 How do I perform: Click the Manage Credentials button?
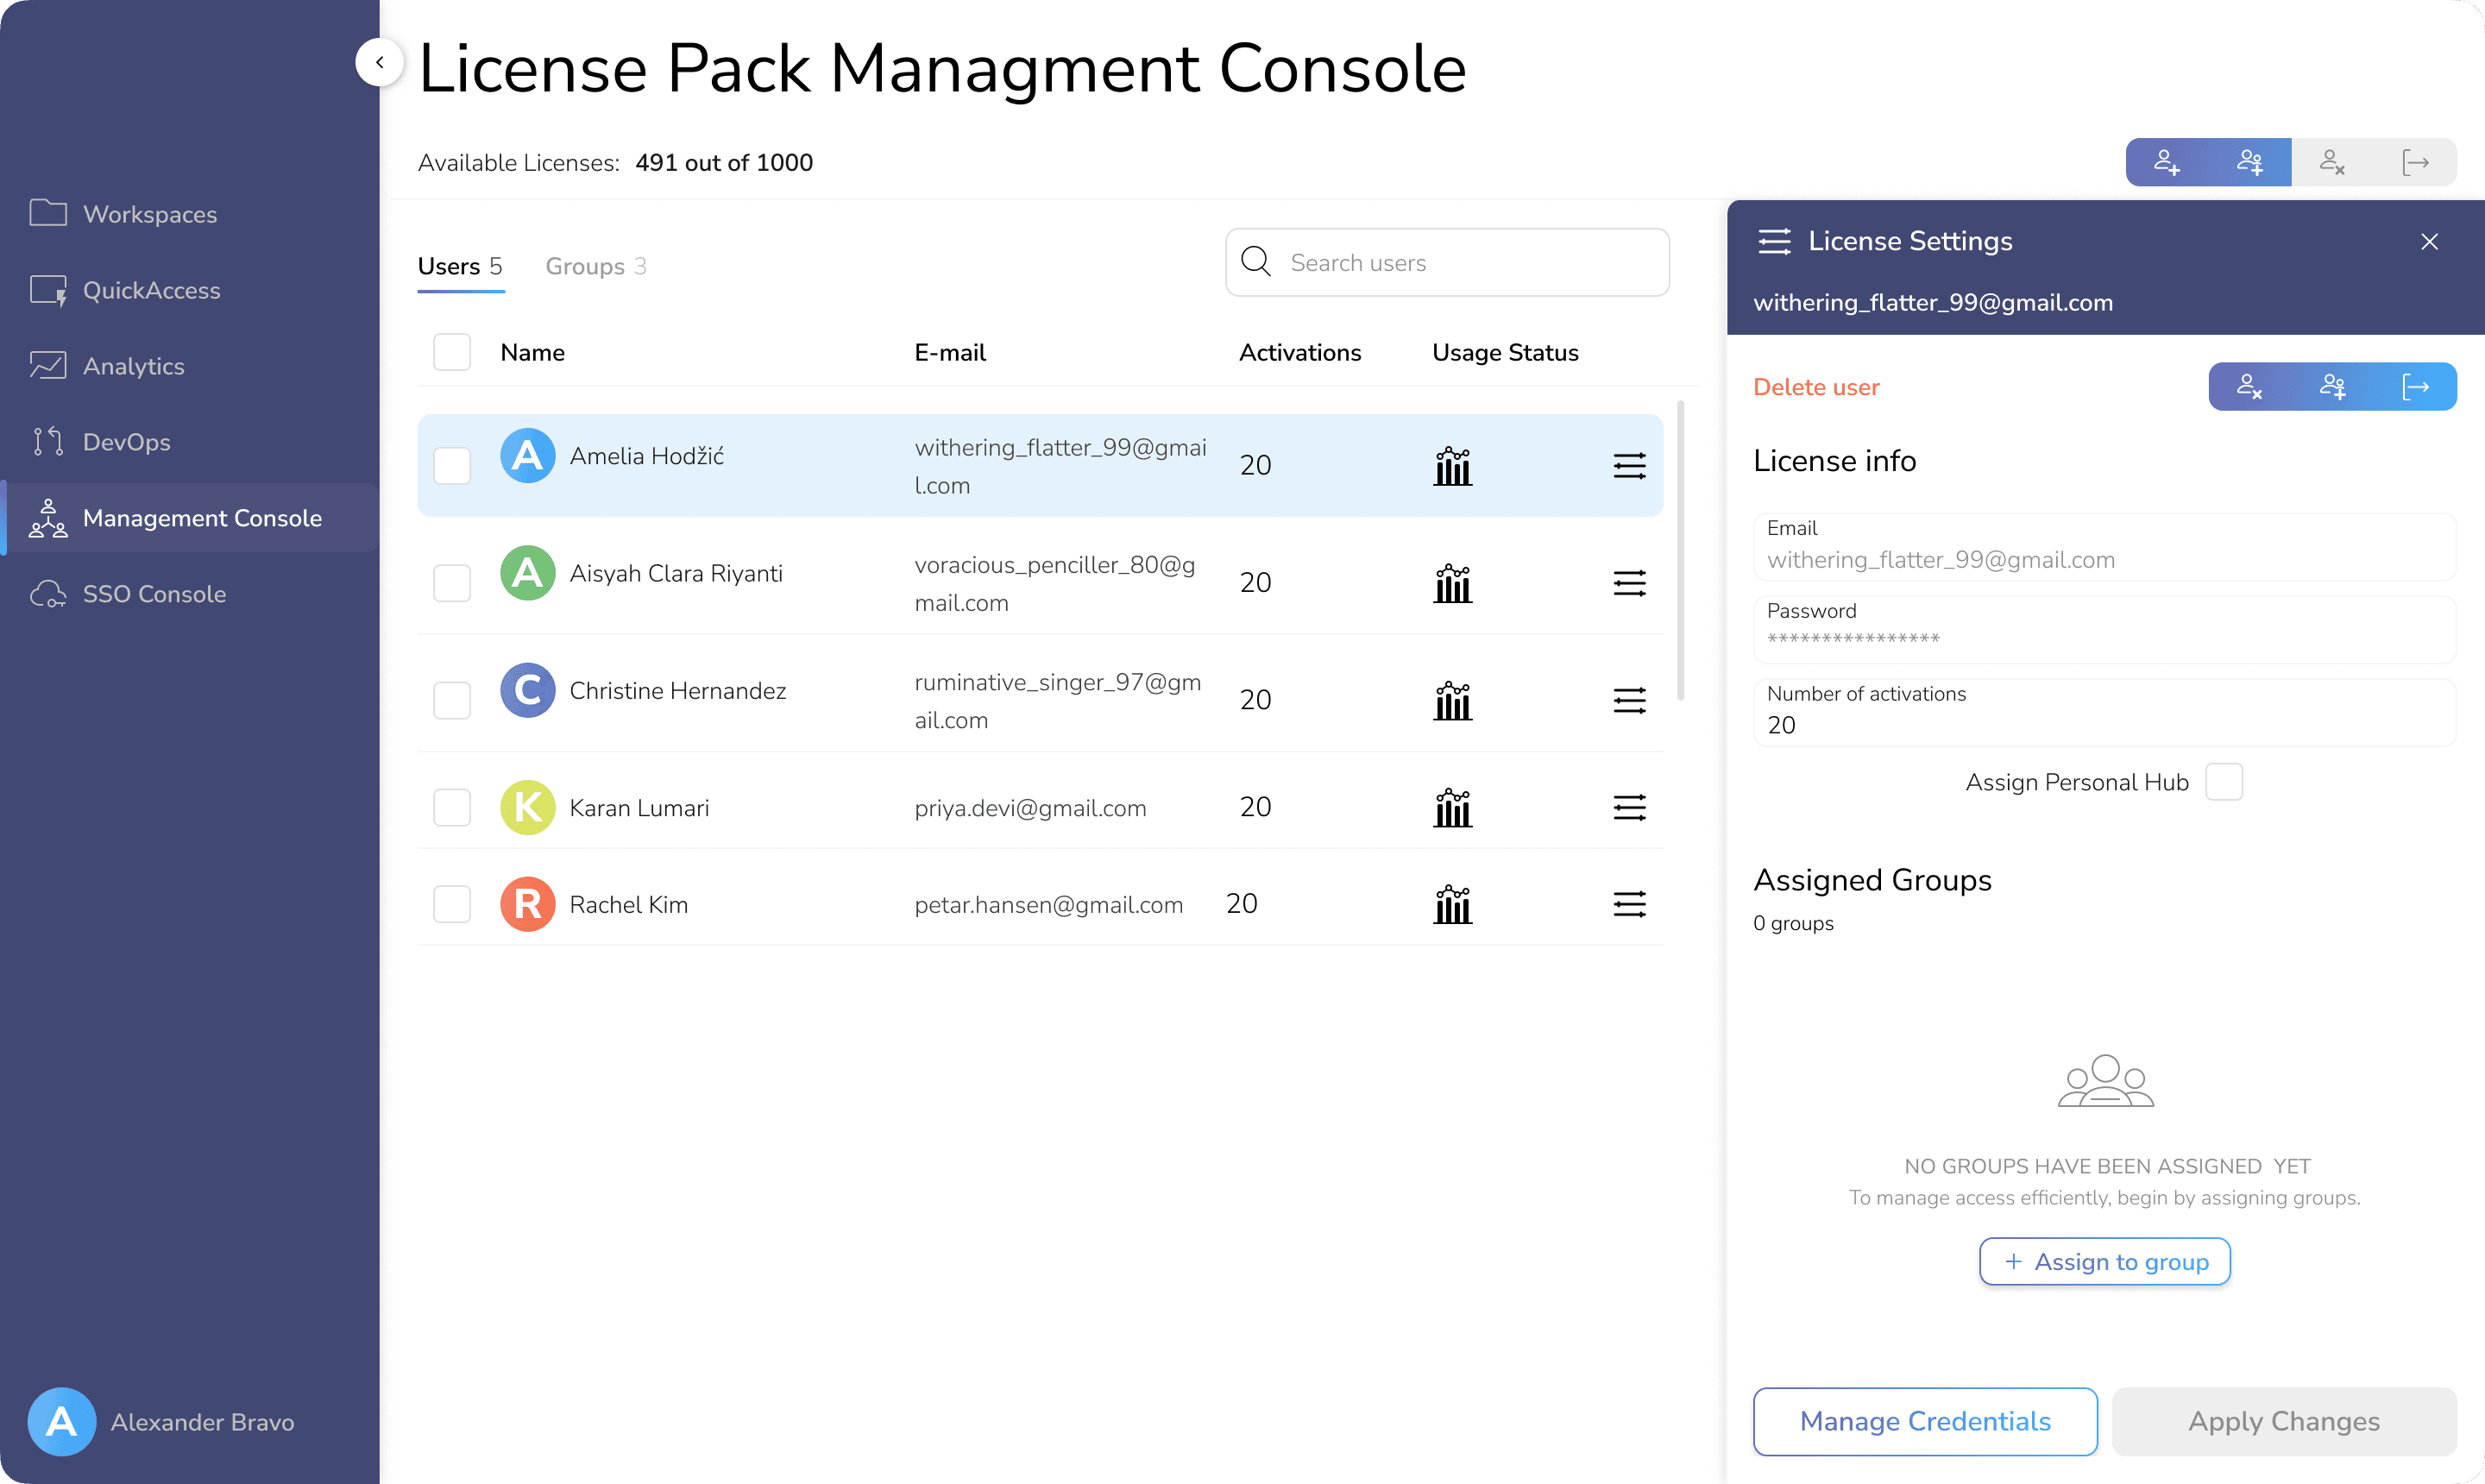tap(1925, 1421)
